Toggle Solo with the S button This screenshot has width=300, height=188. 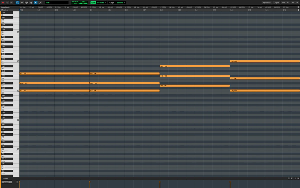tap(7, 3)
